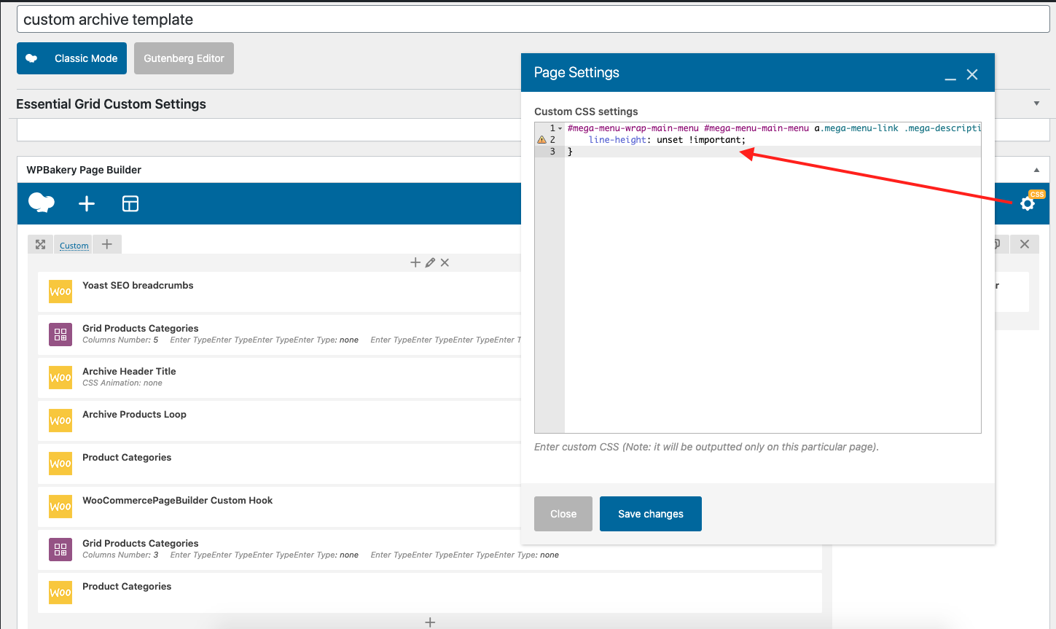Switch to Classic Mode
This screenshot has height=629, width=1056.
pos(71,58)
